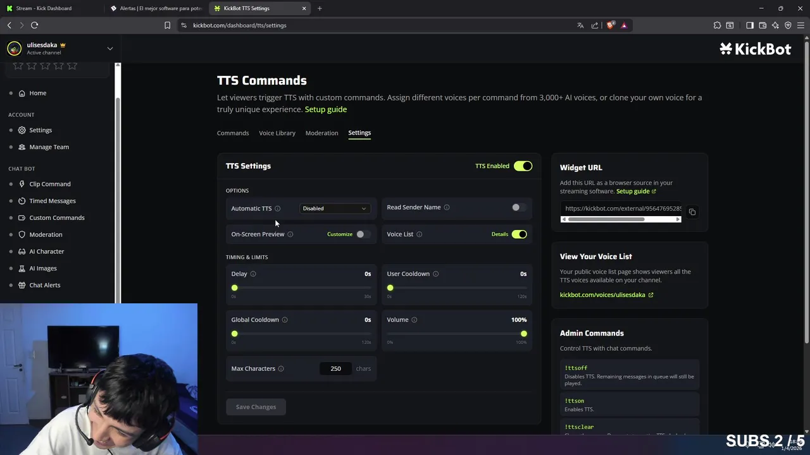Click the User Cooldown slider handle
The width and height of the screenshot is (810, 455).
tap(390, 288)
